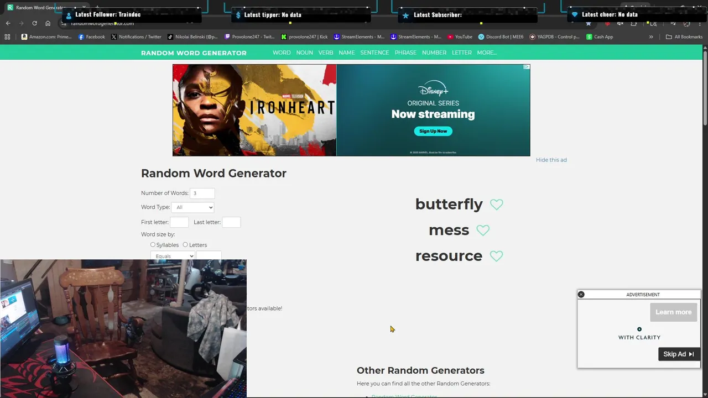The width and height of the screenshot is (708, 398).
Task: Open the NAME generator menu
Action: point(347,53)
